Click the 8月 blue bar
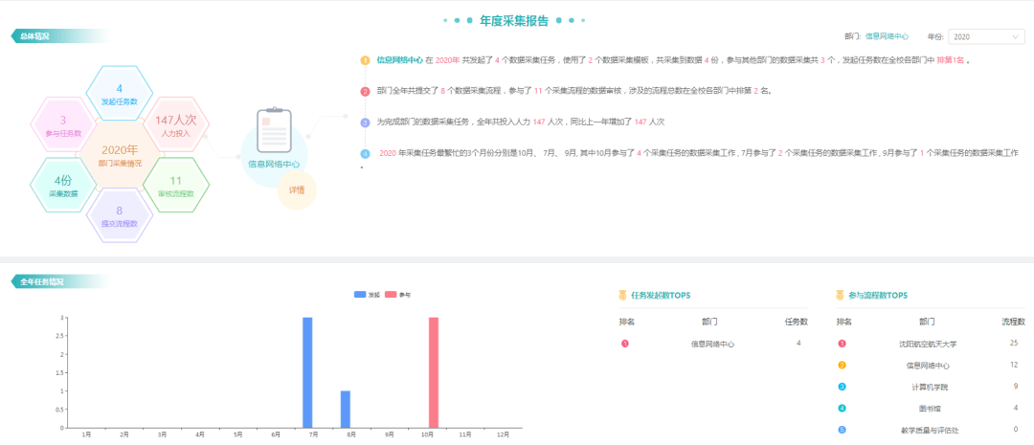Screen dimensions: 1034x445 click(346, 410)
